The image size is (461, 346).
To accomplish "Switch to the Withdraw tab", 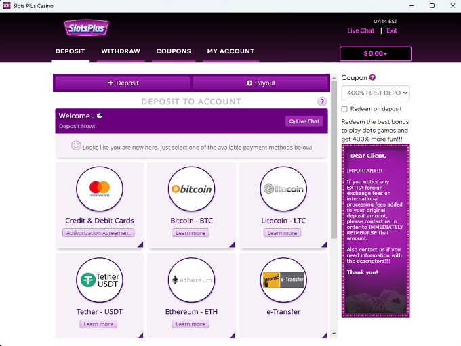I will point(121,51).
